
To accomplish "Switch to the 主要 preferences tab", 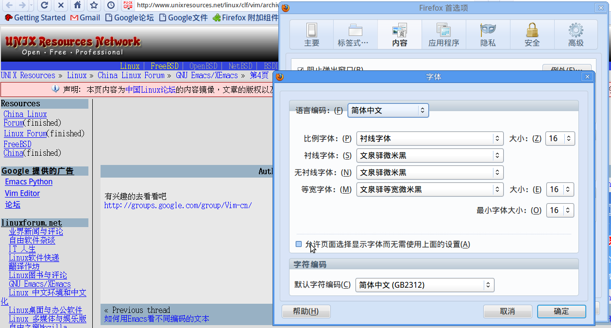I will [x=312, y=35].
